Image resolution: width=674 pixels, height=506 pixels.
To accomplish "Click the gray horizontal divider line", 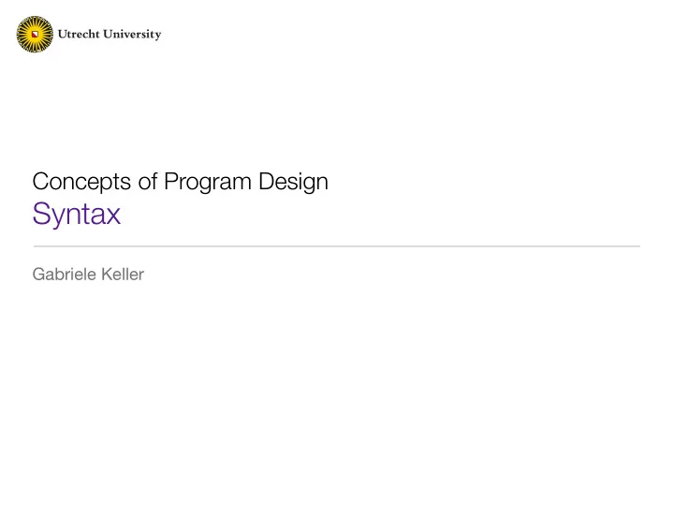I will [337, 246].
